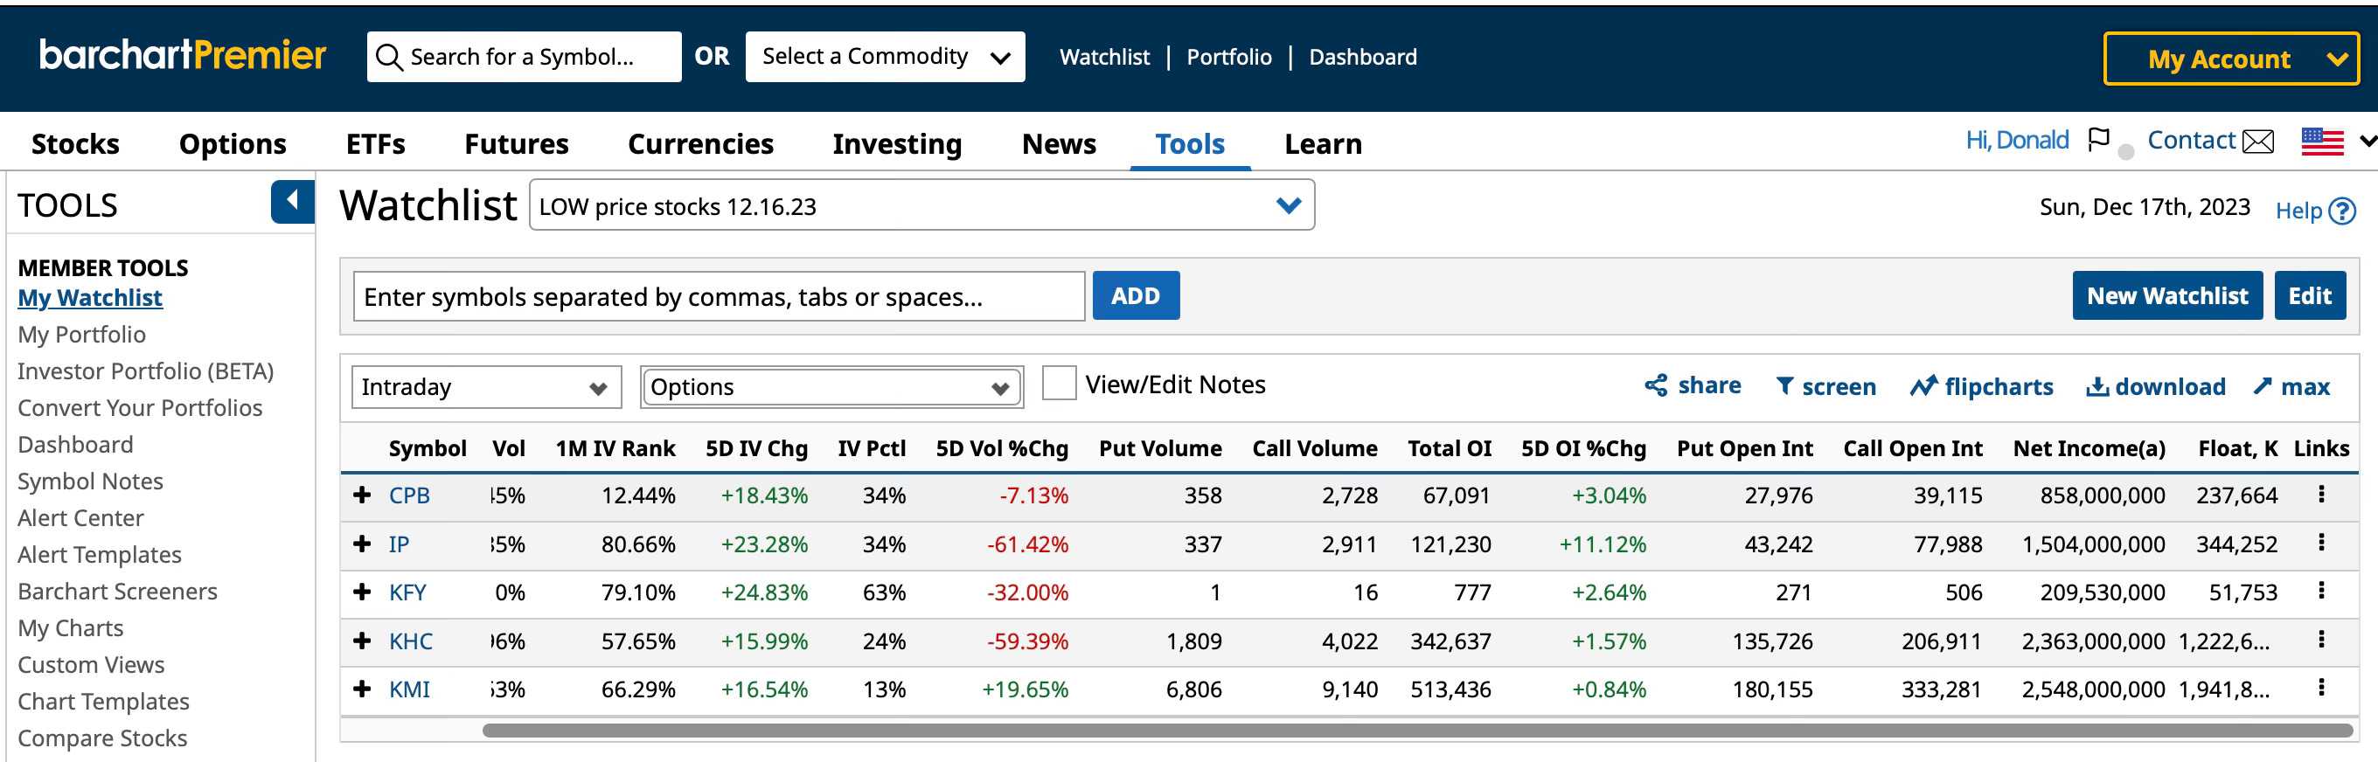The width and height of the screenshot is (2378, 762).
Task: Select the Tools tab
Action: 1190,143
